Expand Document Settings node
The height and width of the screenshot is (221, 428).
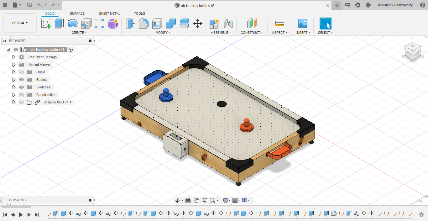tap(14, 57)
